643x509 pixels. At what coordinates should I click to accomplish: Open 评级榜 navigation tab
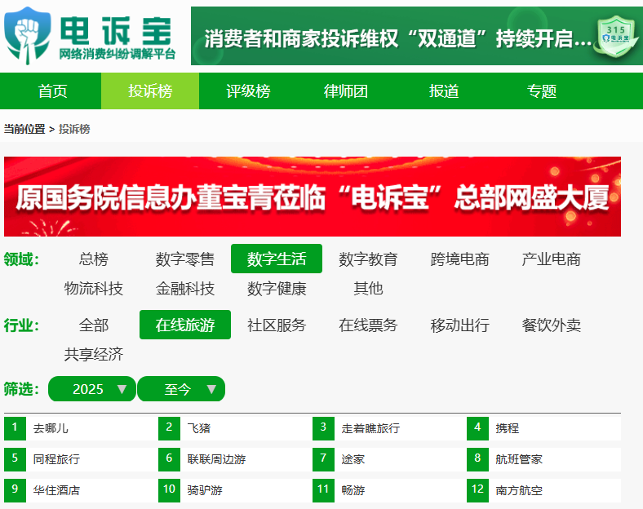(248, 91)
